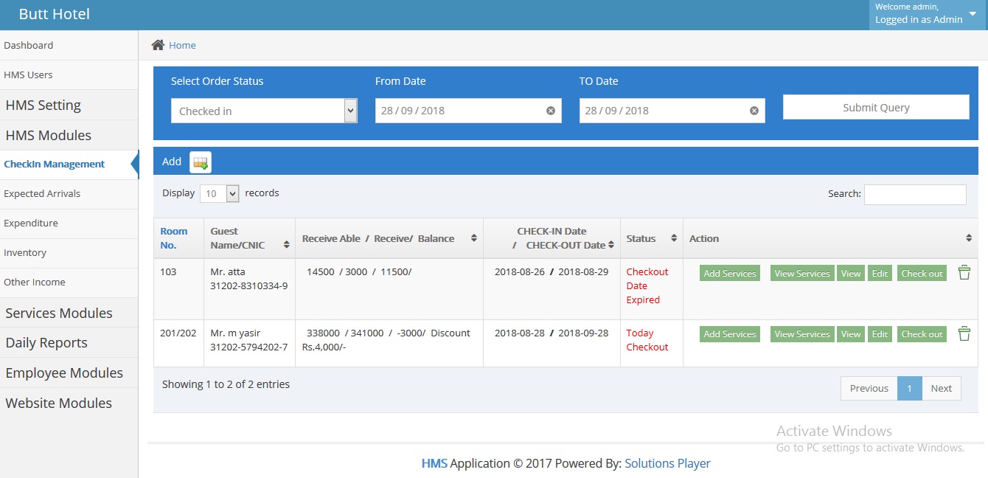Click the Home icon in breadcrumb
988x478 pixels.
coord(158,45)
